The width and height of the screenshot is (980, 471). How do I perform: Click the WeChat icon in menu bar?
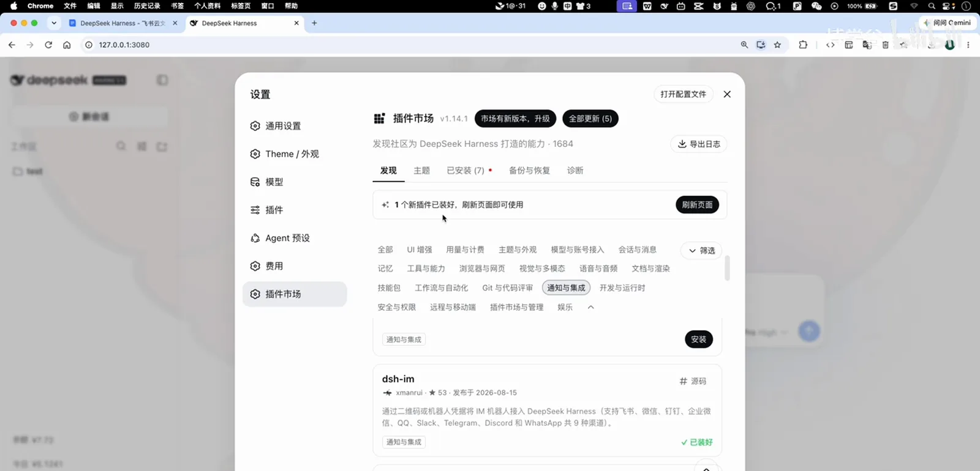pyautogui.click(x=816, y=6)
